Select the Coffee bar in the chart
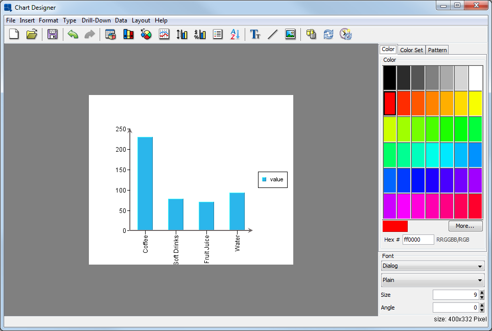492x331 pixels. (145, 183)
